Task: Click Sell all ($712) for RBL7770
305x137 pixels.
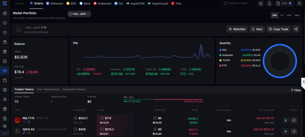Action: click(x=265, y=118)
